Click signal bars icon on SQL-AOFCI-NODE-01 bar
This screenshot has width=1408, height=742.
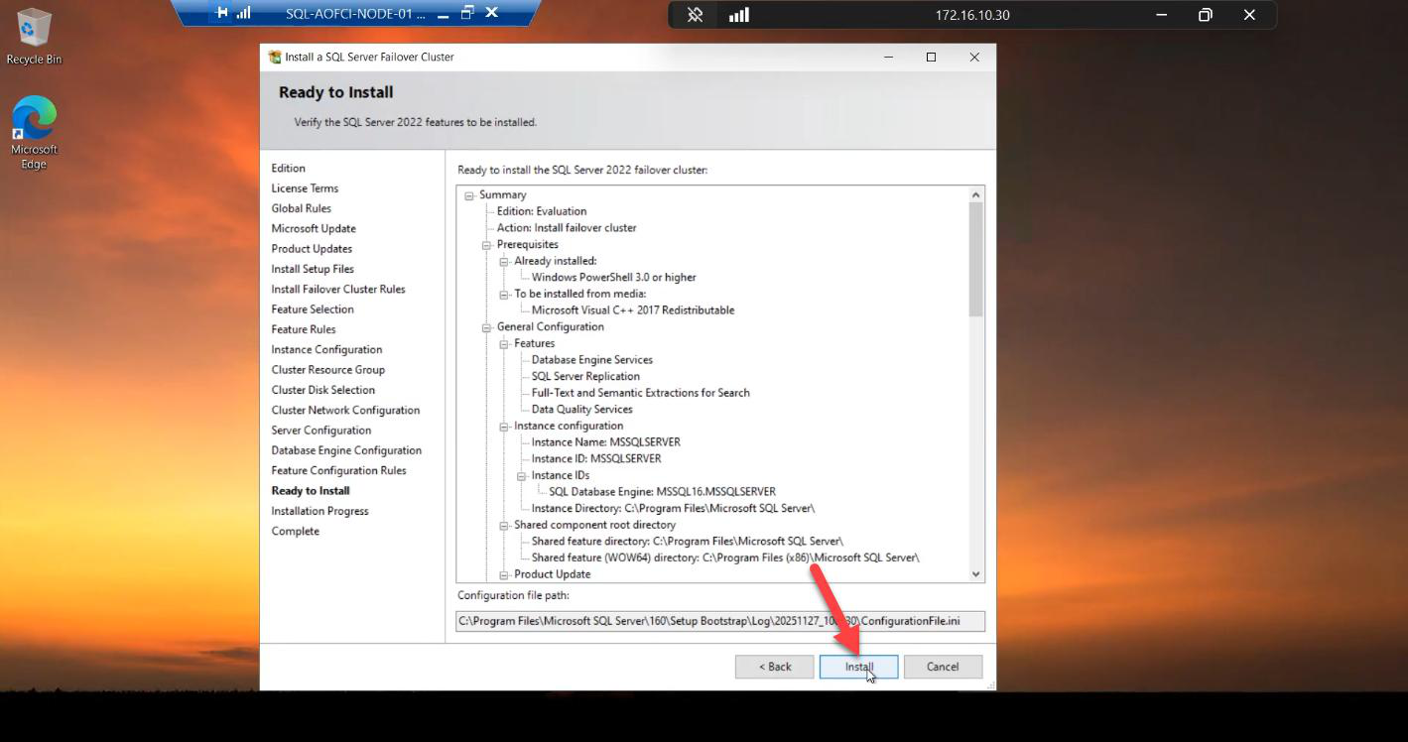point(244,13)
